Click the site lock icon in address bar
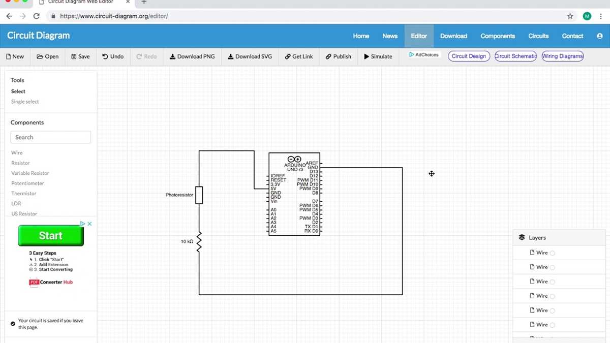610x343 pixels. 53,16
